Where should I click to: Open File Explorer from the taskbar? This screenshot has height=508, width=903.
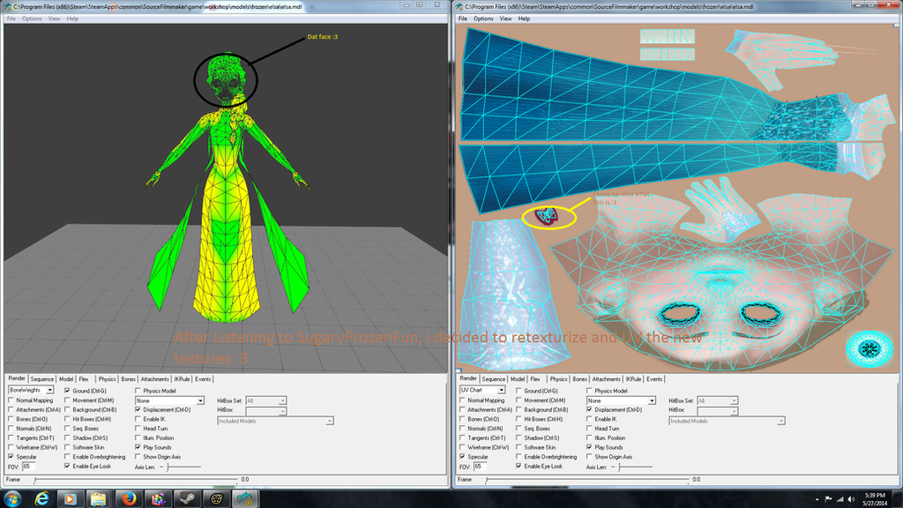99,499
